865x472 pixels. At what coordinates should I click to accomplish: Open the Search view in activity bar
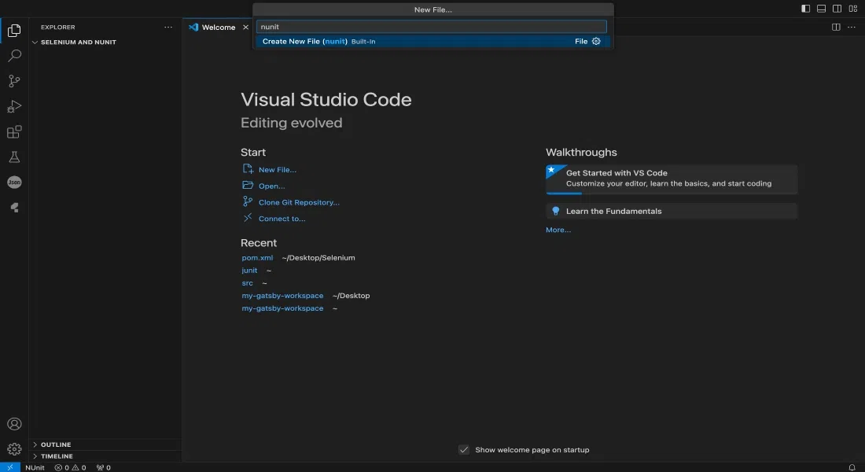coord(14,56)
